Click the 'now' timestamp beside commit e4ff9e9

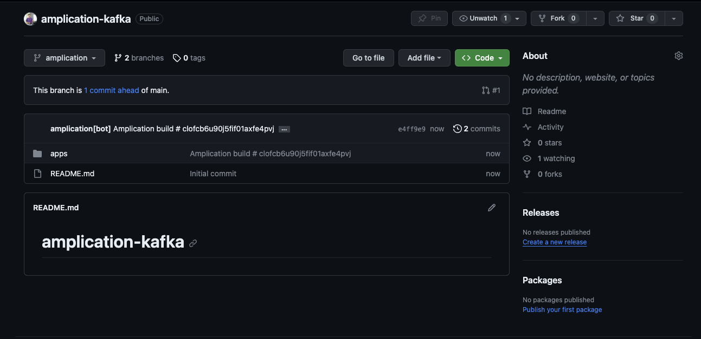[x=437, y=129]
